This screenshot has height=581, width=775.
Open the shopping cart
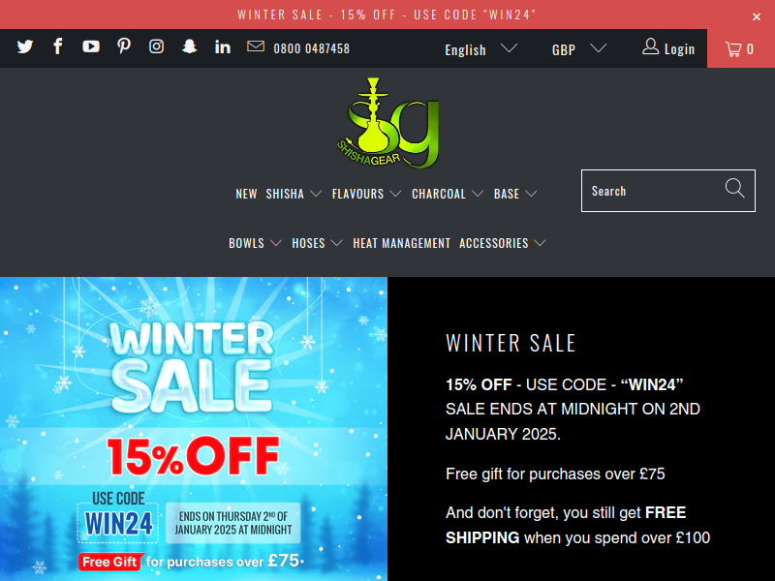[x=741, y=48]
